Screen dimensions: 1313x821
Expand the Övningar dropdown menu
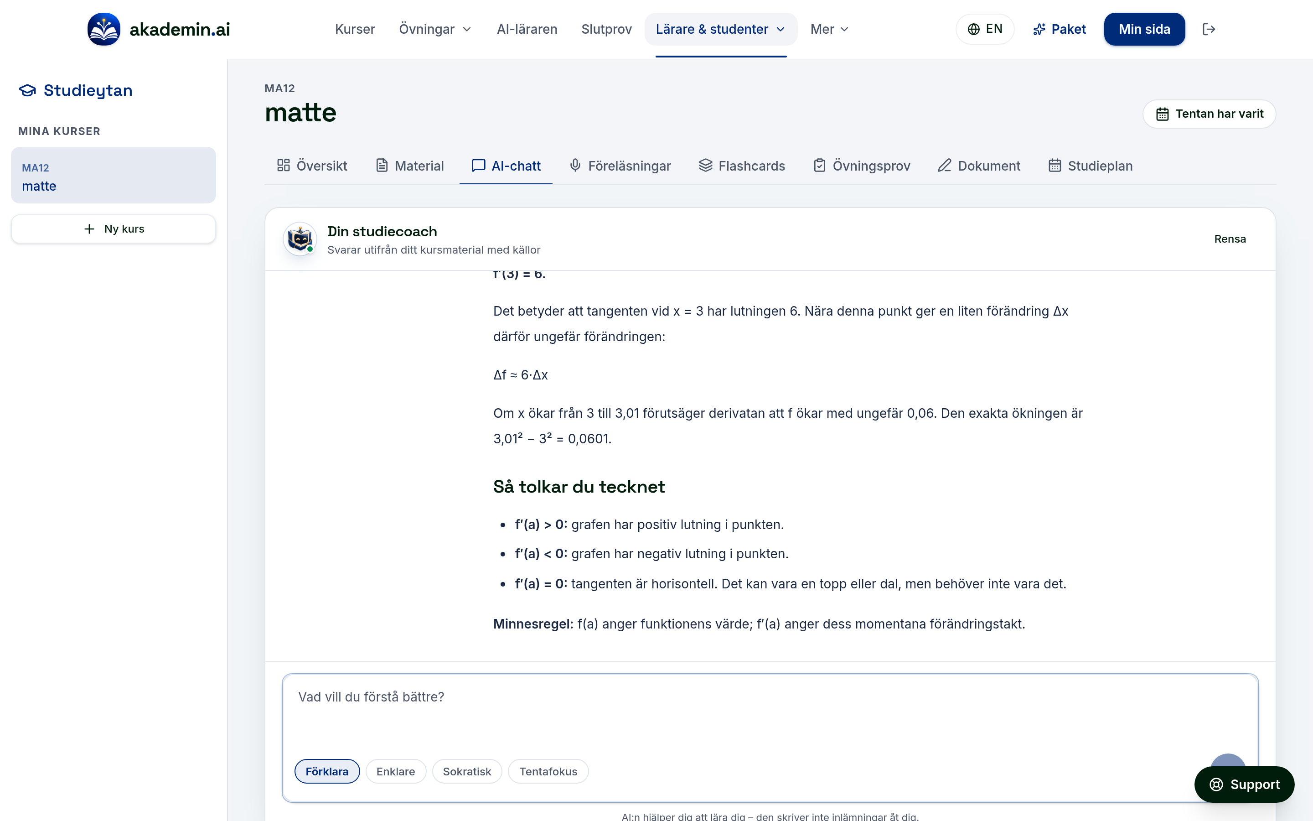click(x=435, y=29)
